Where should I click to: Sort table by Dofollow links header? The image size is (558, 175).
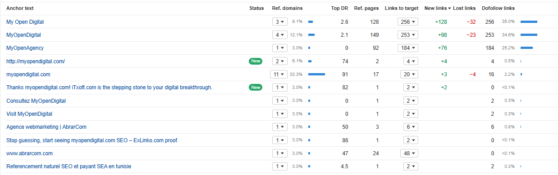click(498, 8)
